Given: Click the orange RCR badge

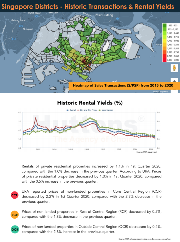Looking at the screenshot, I should (x=15, y=215).
